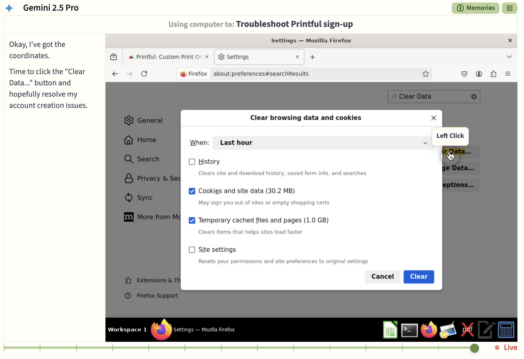Viewport: 524px width, 359px height.
Task: Click the Manage Data... button behind dialog
Action: coord(461,168)
